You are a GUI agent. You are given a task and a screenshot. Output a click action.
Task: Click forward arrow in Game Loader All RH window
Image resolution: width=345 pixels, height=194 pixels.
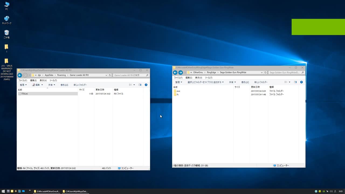[x=25, y=75]
